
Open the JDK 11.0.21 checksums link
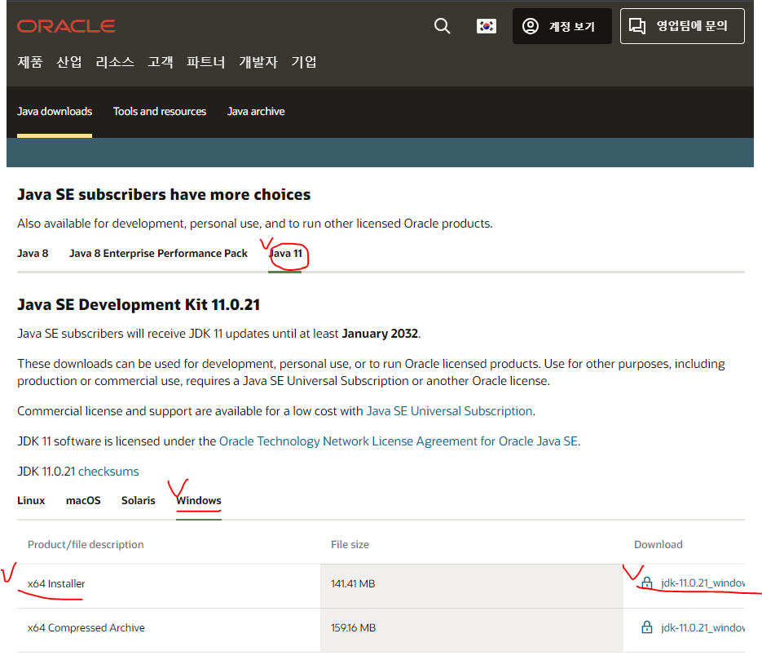point(108,472)
